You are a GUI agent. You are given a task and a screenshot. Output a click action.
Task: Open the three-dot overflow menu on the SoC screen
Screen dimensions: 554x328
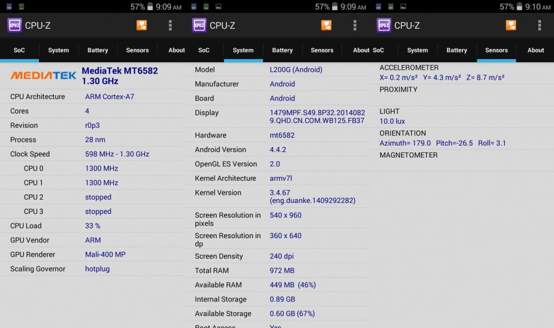pyautogui.click(x=170, y=25)
